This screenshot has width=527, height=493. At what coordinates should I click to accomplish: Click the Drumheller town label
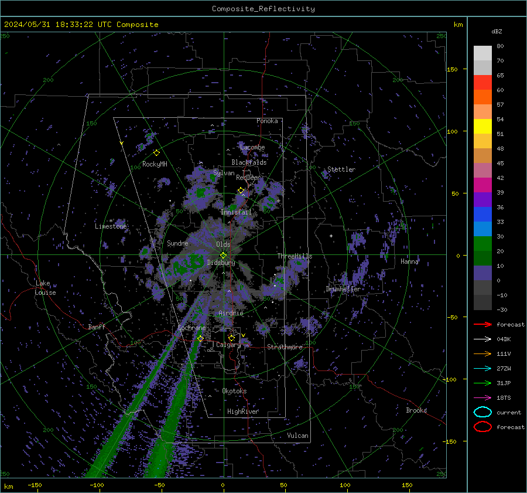[x=343, y=289]
